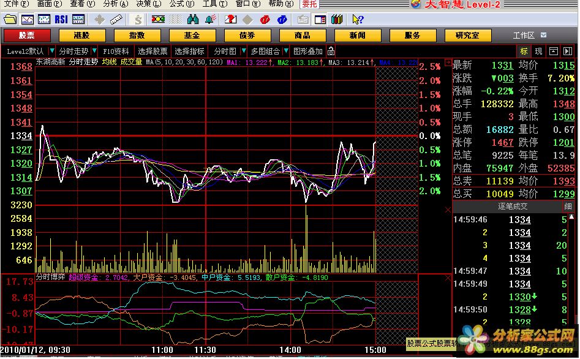580x359 pixels.
Task: Open the 工具(T) menu
Action: coord(215,4)
